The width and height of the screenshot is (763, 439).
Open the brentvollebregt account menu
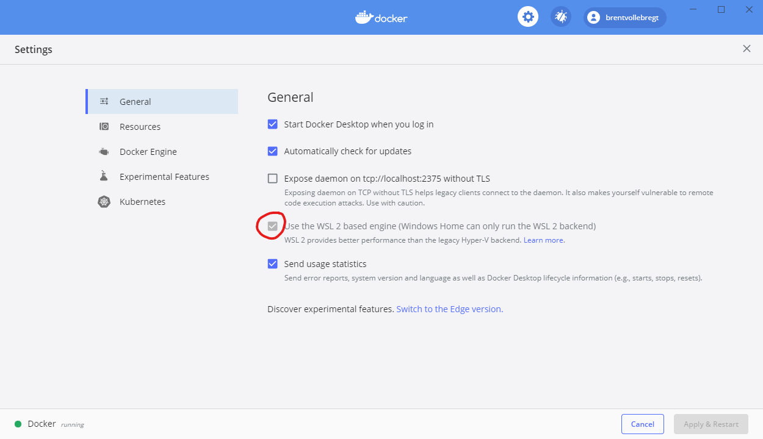[625, 18]
